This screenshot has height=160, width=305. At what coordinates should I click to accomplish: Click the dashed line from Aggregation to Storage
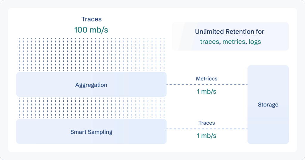pos(207,85)
